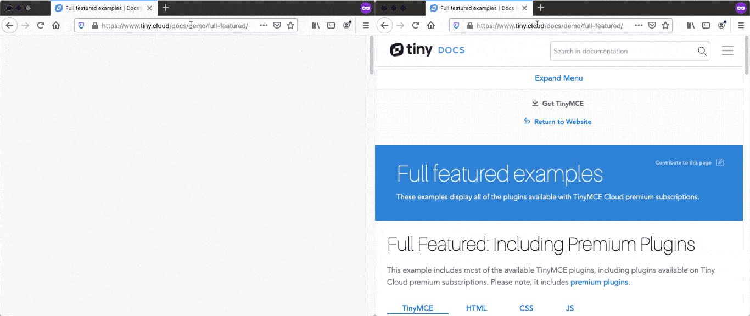Open page actions ellipsis in right window
The image size is (750, 316).
[639, 25]
